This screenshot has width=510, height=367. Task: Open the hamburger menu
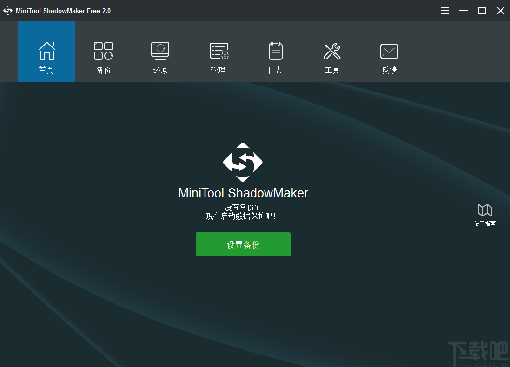pos(444,10)
